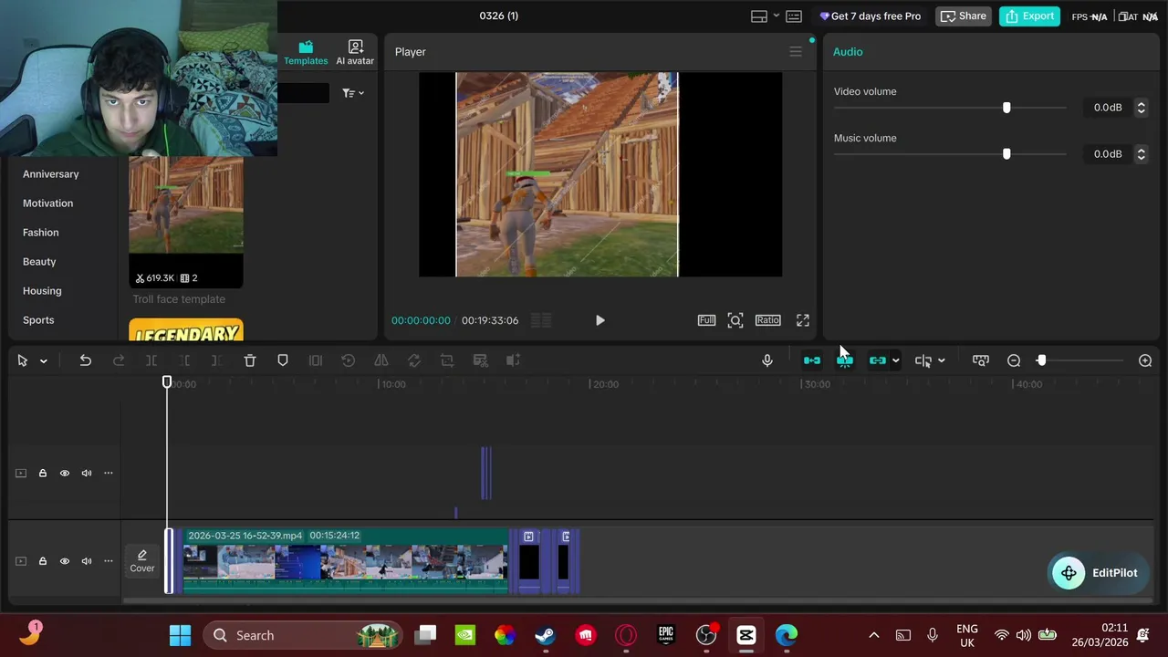The width and height of the screenshot is (1168, 657).
Task: Lock the upper overlay track
Action: 42,473
